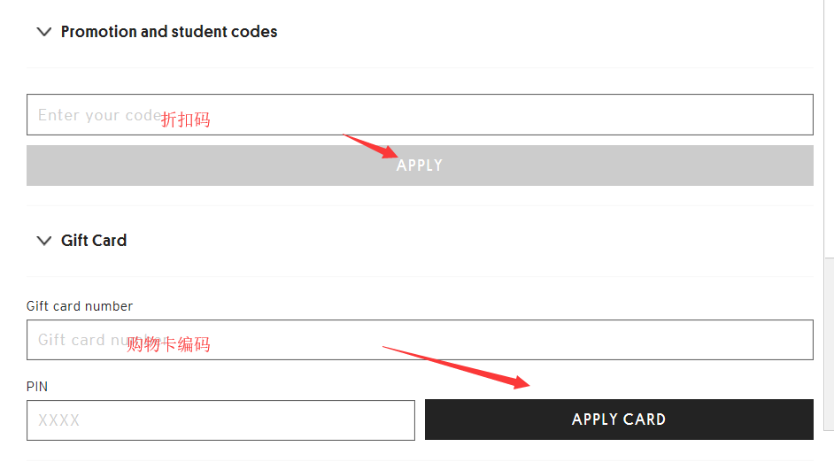
Task: Click the "Gift card number" field label
Action: tap(80, 306)
